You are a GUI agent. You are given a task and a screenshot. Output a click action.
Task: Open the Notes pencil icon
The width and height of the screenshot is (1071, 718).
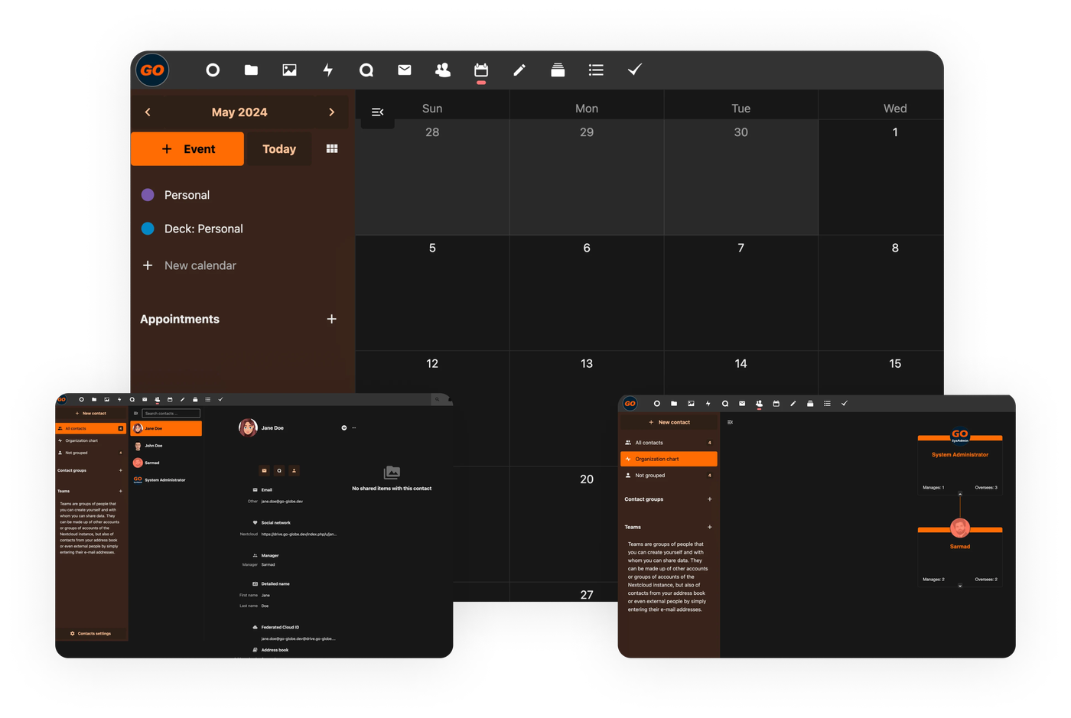coord(519,70)
